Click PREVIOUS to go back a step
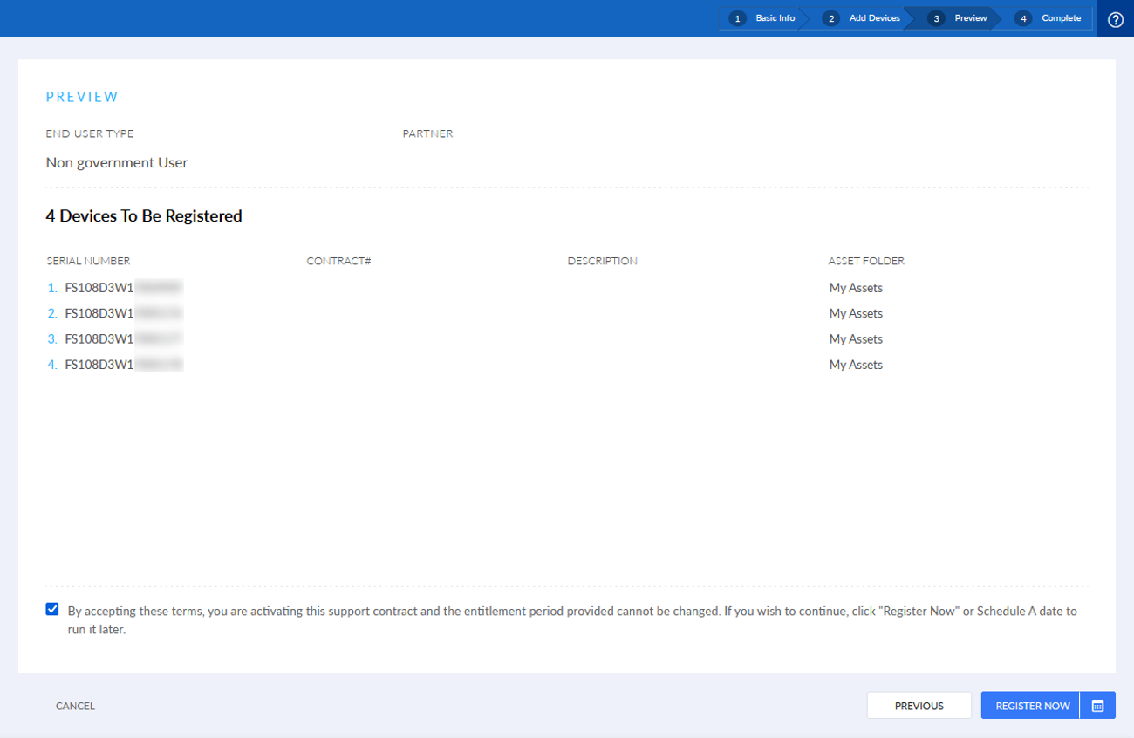This screenshot has height=738, width=1134. (919, 705)
